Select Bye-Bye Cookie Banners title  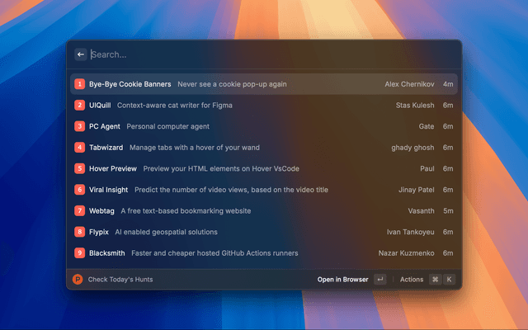[x=130, y=84]
